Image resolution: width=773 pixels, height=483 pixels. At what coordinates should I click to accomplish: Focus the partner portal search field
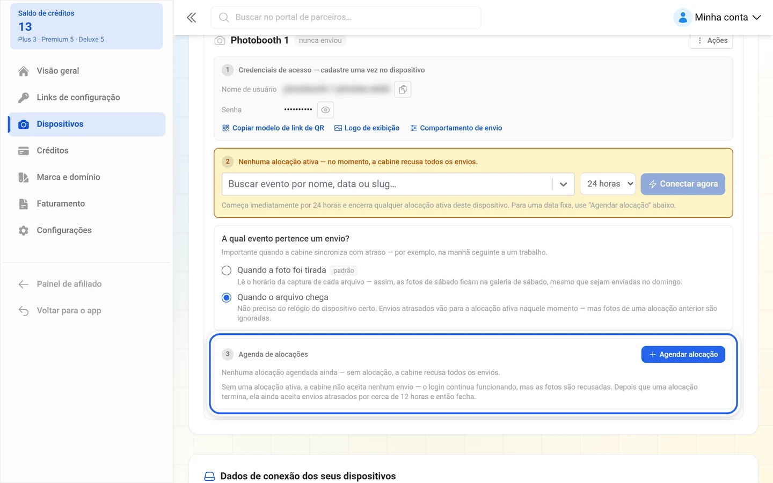[346, 17]
